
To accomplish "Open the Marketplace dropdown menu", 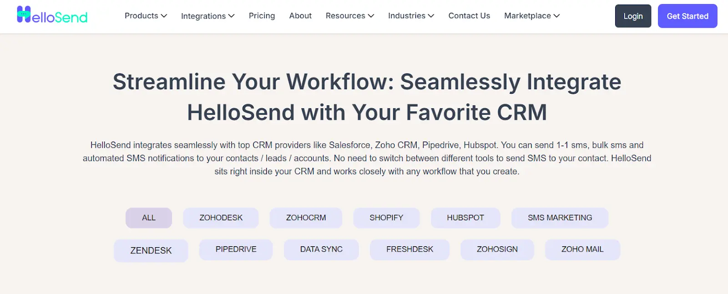I will 531,15.
